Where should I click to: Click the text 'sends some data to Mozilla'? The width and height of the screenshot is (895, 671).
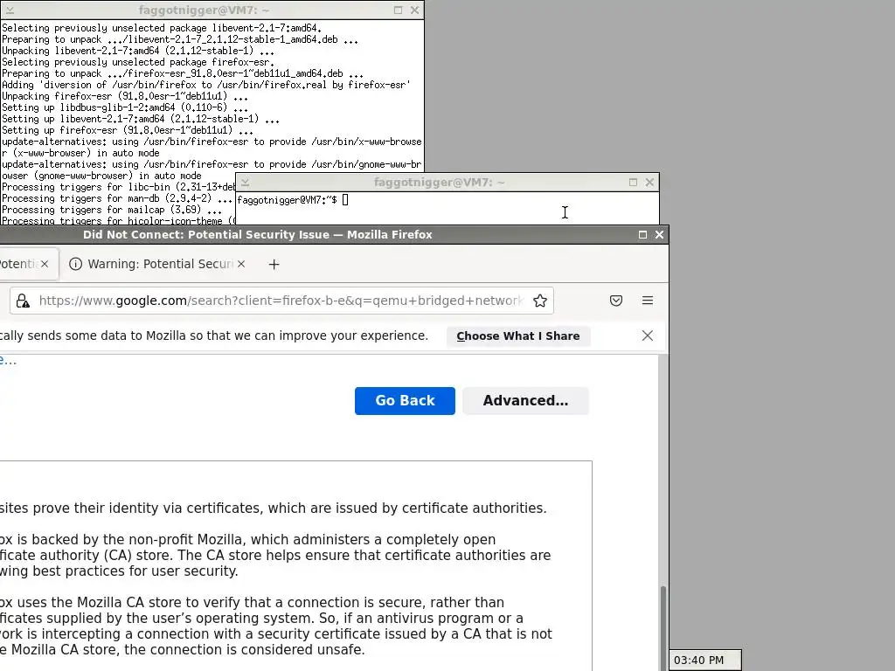coord(108,335)
